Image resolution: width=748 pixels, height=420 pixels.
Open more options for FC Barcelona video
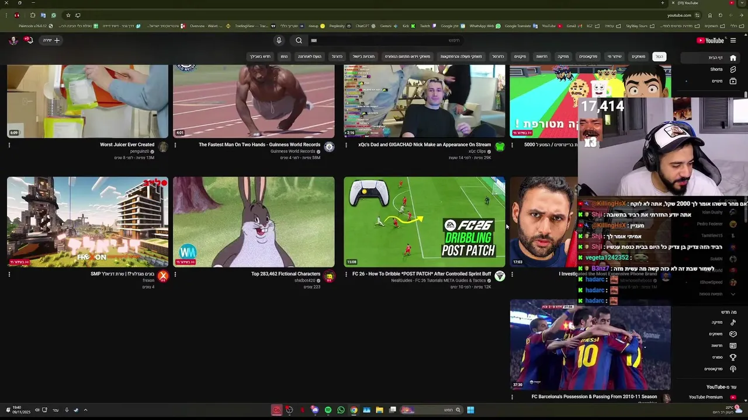pyautogui.click(x=512, y=397)
